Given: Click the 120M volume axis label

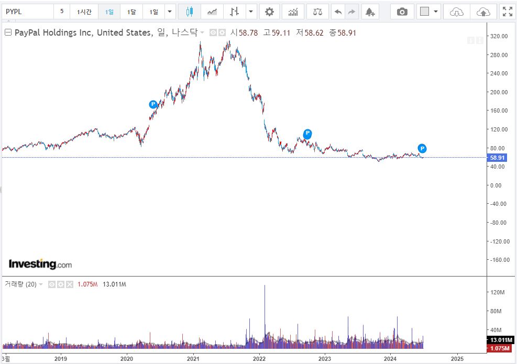Looking at the screenshot, I should pyautogui.click(x=497, y=292).
